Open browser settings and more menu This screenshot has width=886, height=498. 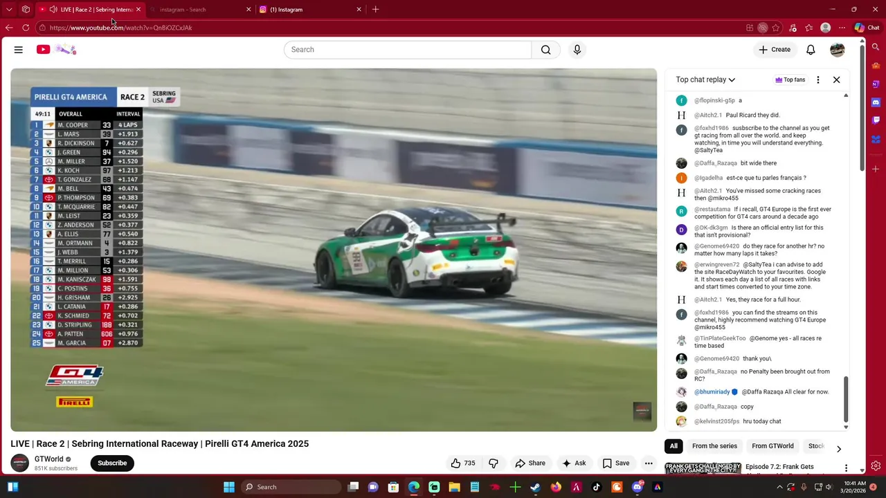tap(842, 28)
